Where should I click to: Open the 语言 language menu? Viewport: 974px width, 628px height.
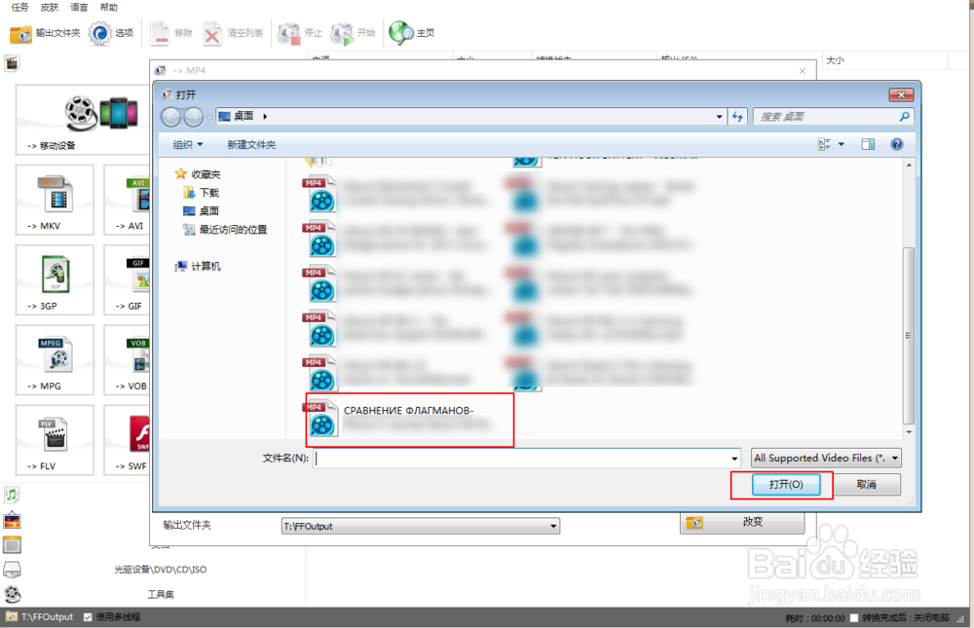coord(79,7)
